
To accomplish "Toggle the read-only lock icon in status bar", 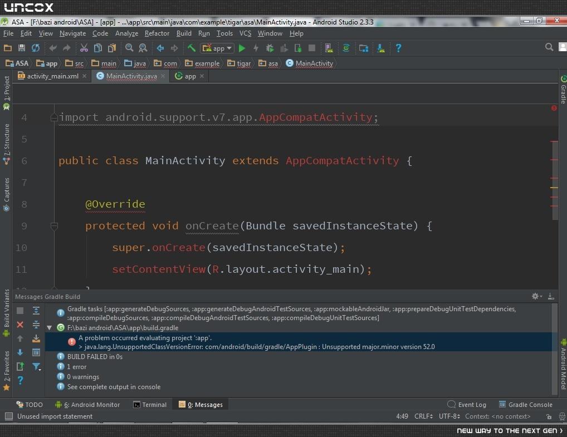I will (x=549, y=416).
